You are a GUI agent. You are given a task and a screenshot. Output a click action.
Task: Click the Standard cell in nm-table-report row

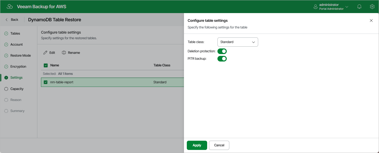click(x=160, y=82)
